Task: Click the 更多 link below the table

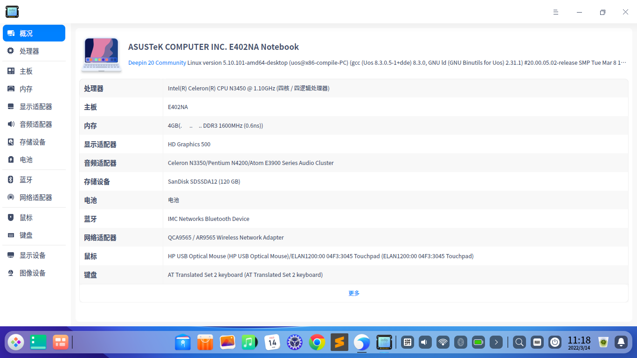Action: (x=354, y=293)
